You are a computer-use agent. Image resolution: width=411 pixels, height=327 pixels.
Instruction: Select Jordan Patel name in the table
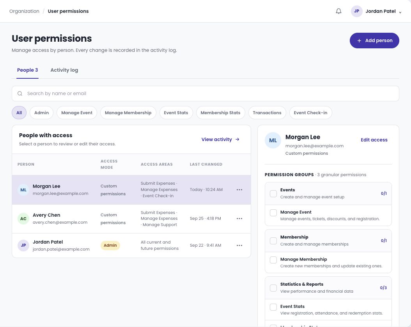[48, 242]
